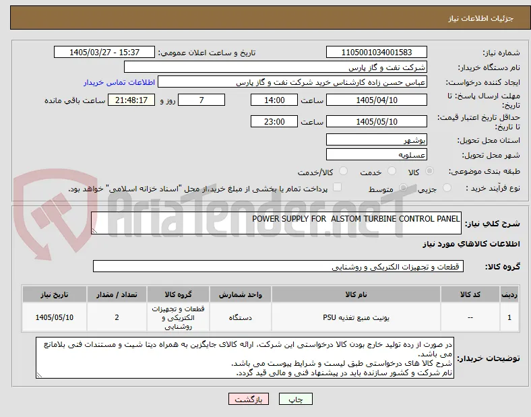This screenshot has height=417, width=531.
Task: Click the اطلاعات کالاهای مورد نیاز heading
Action: [471, 244]
